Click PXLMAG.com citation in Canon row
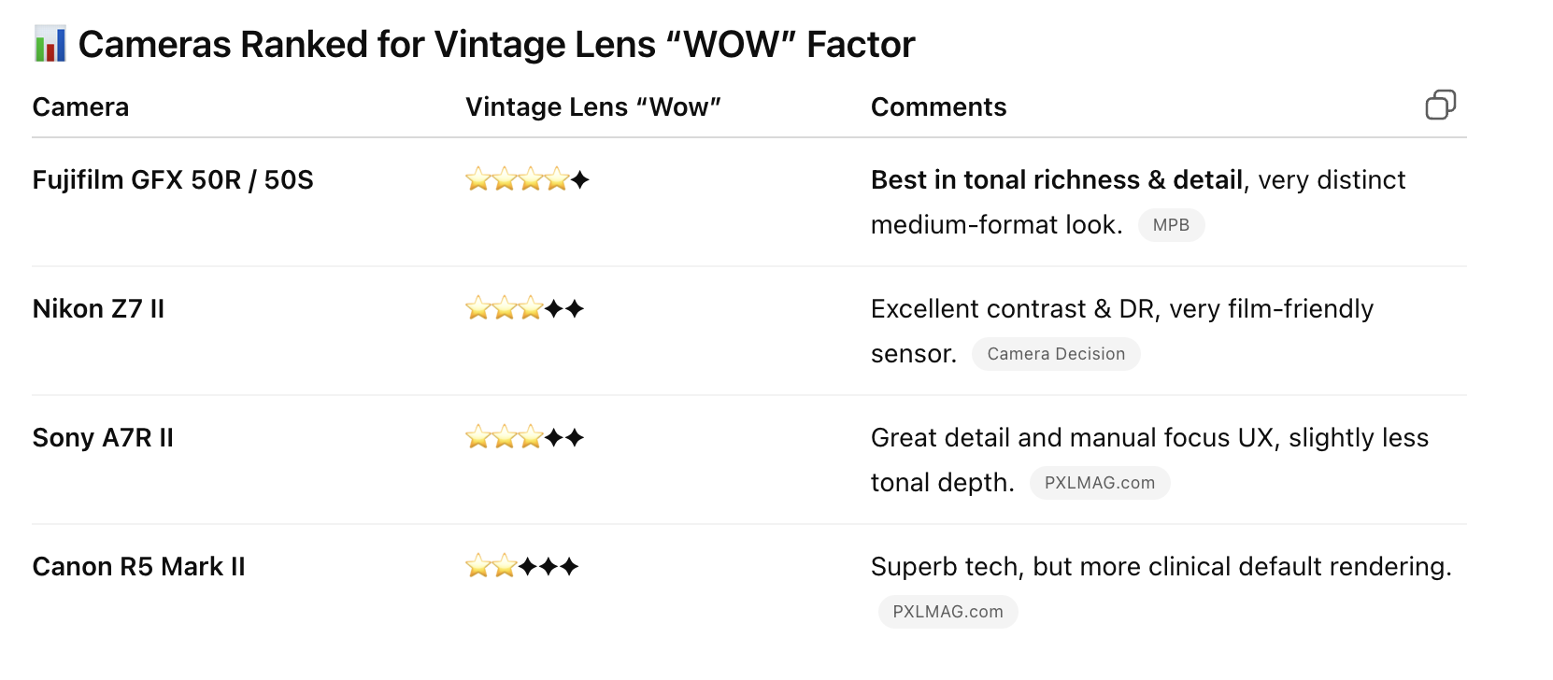1553x680 pixels. (x=947, y=612)
